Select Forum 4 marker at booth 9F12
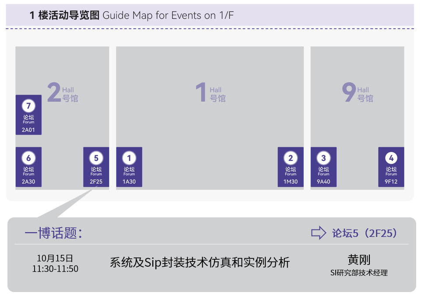 391,167
